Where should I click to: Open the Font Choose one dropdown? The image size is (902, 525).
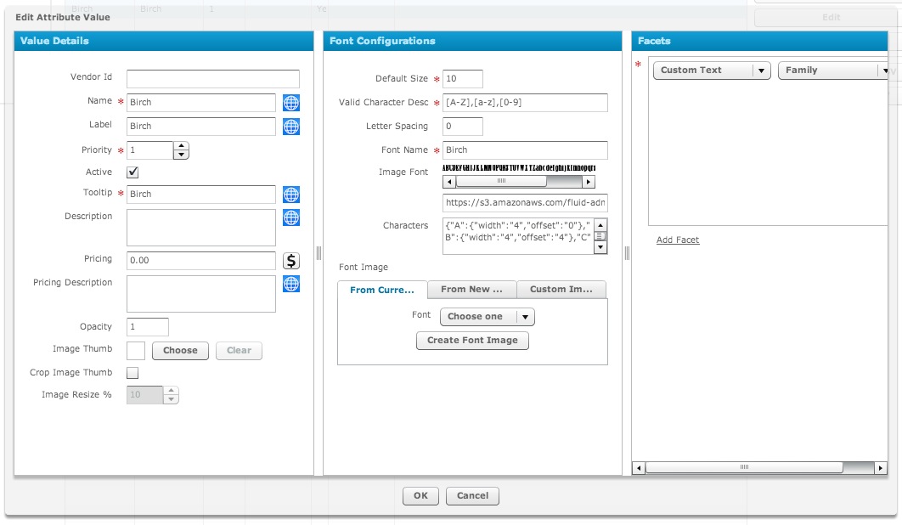click(488, 315)
